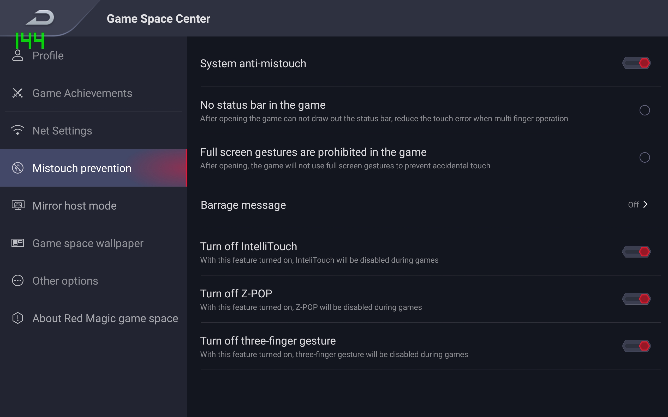Select the Game space wallpaper icon
Viewport: 668px width, 417px height.
coord(18,243)
